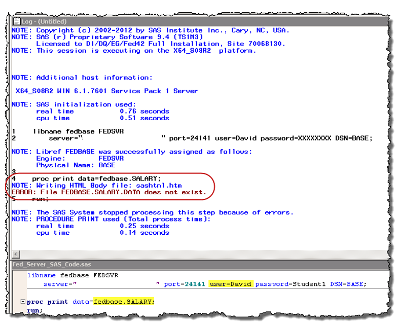Click the real time 0.25 seconds line
The height and width of the screenshot is (327, 399).
tap(102, 226)
